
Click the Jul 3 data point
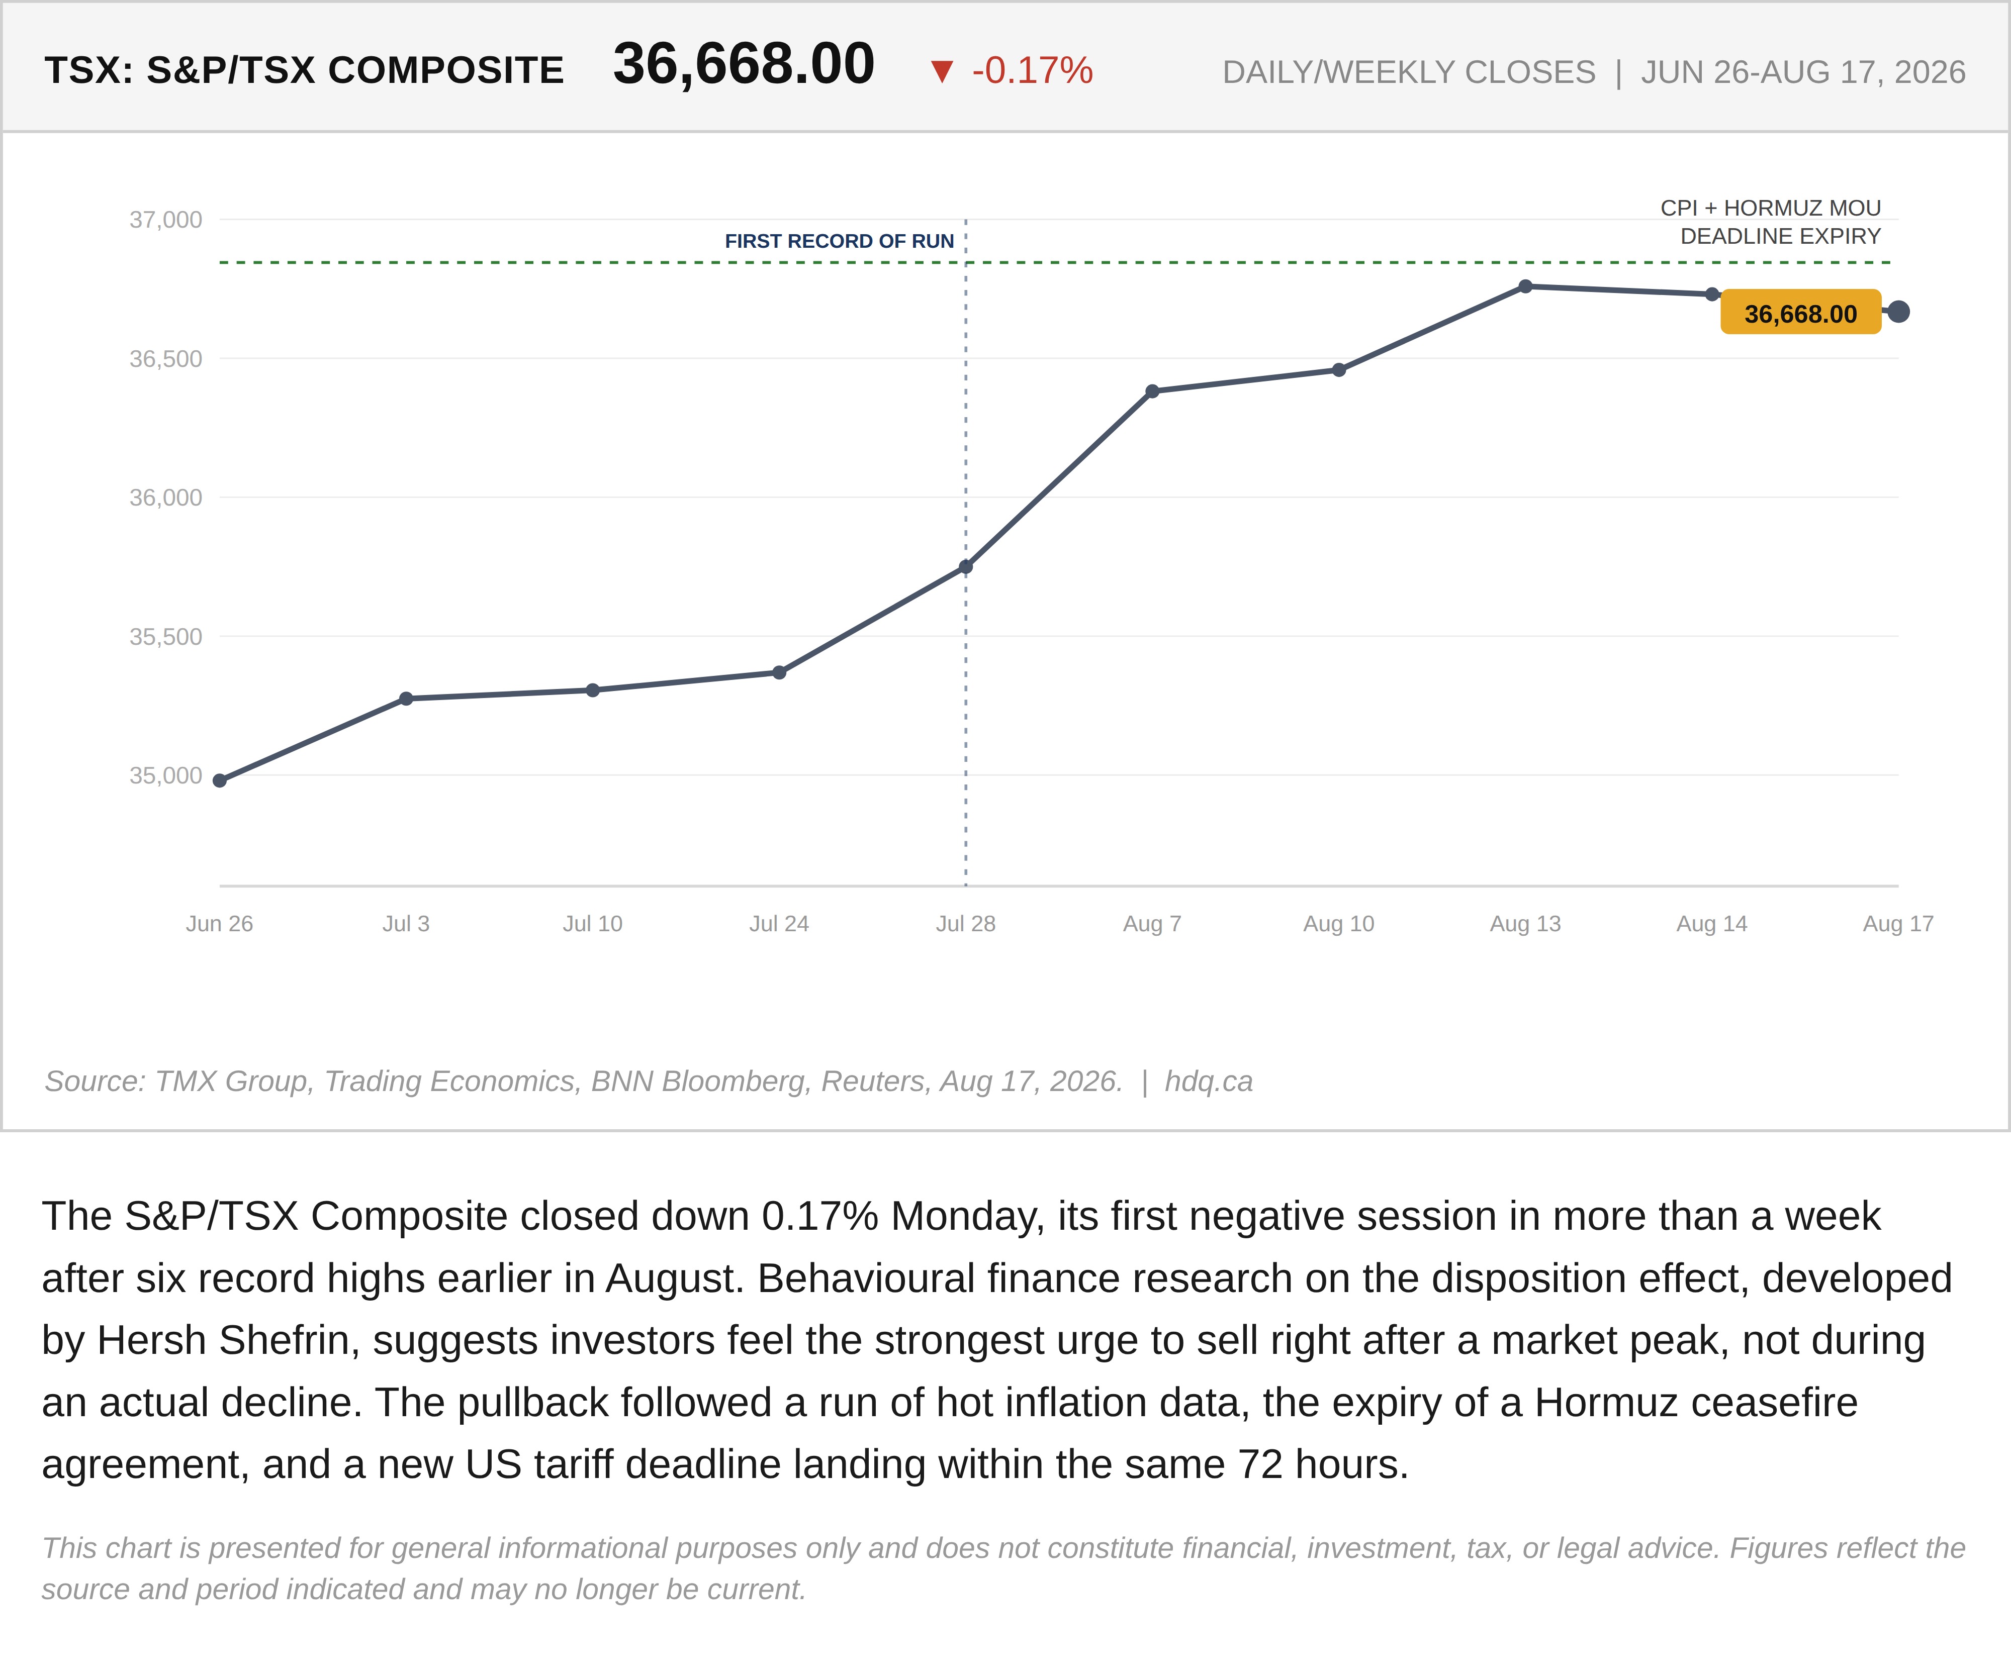(x=406, y=699)
